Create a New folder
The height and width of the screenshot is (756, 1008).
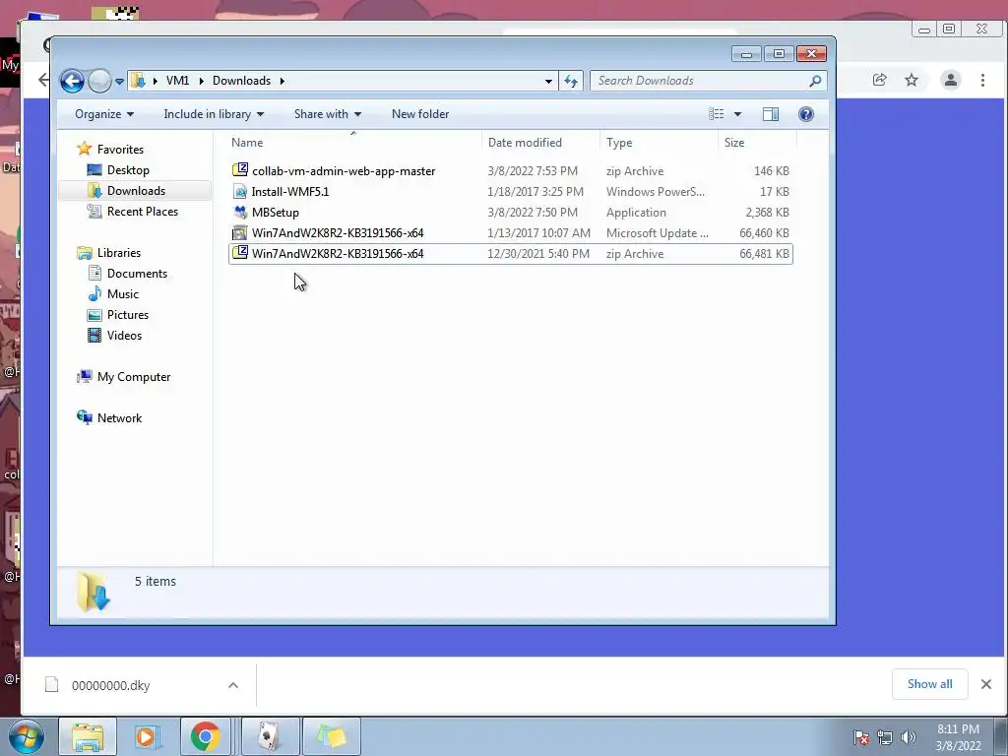click(x=419, y=114)
